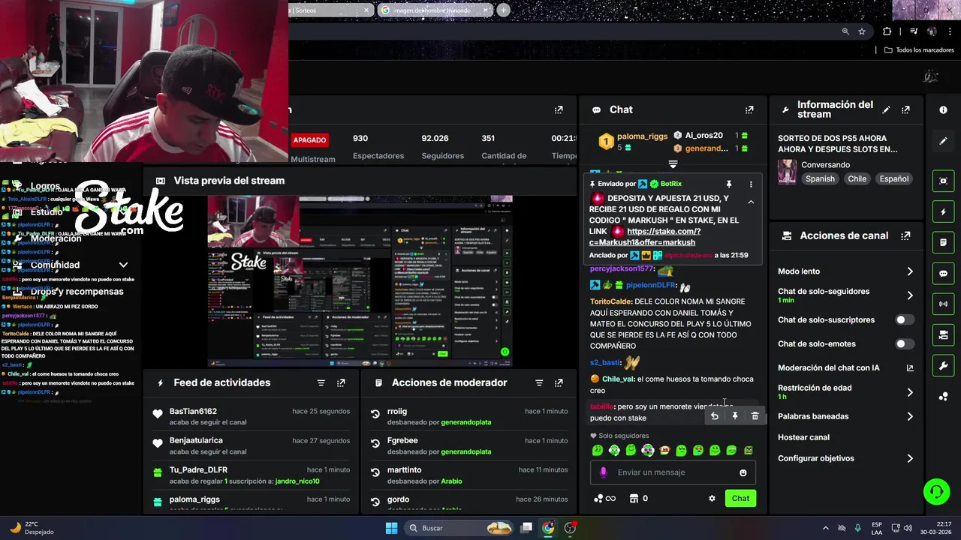This screenshot has width=961, height=540.
Task: Expand Restricción de edad settings
Action: click(910, 392)
